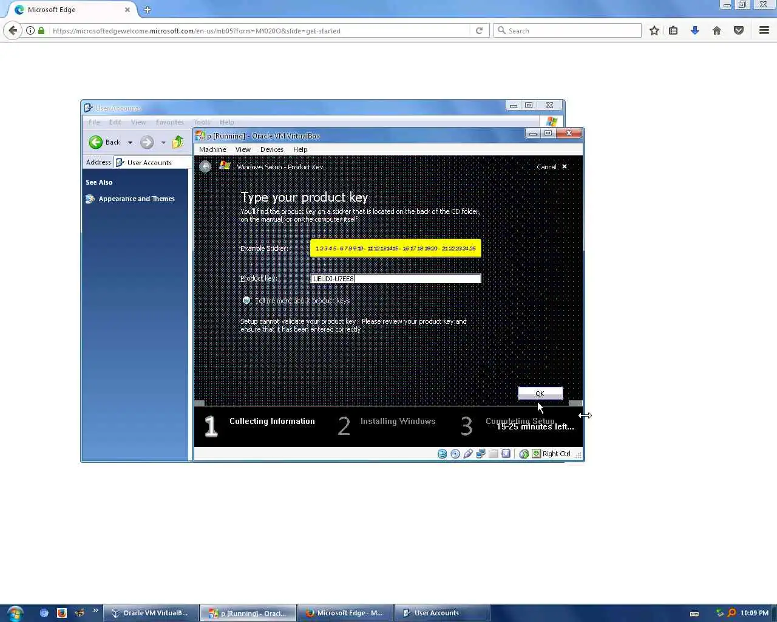Click the browser back arrow button

click(13, 30)
